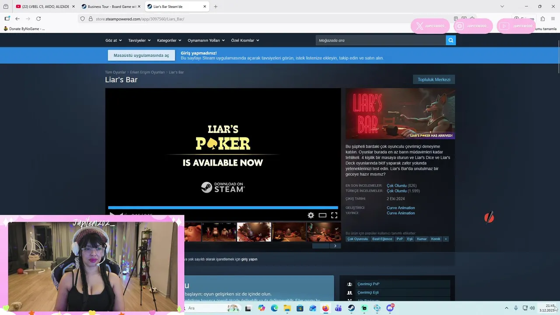
Task: Expand the Özel Kısımlar dropdown
Action: pyautogui.click(x=245, y=40)
